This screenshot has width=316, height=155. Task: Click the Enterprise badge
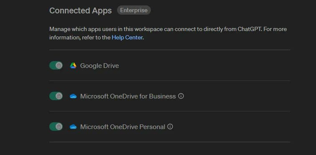[x=134, y=10]
